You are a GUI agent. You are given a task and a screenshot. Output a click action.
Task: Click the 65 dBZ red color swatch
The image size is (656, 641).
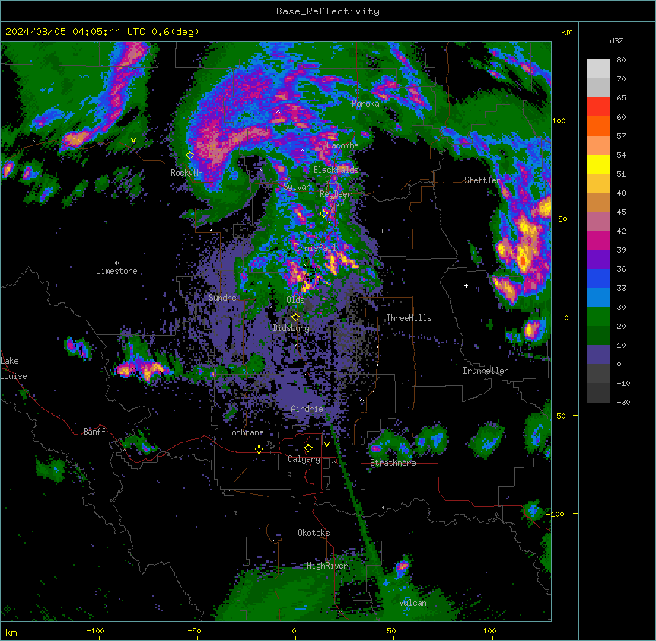tap(598, 107)
